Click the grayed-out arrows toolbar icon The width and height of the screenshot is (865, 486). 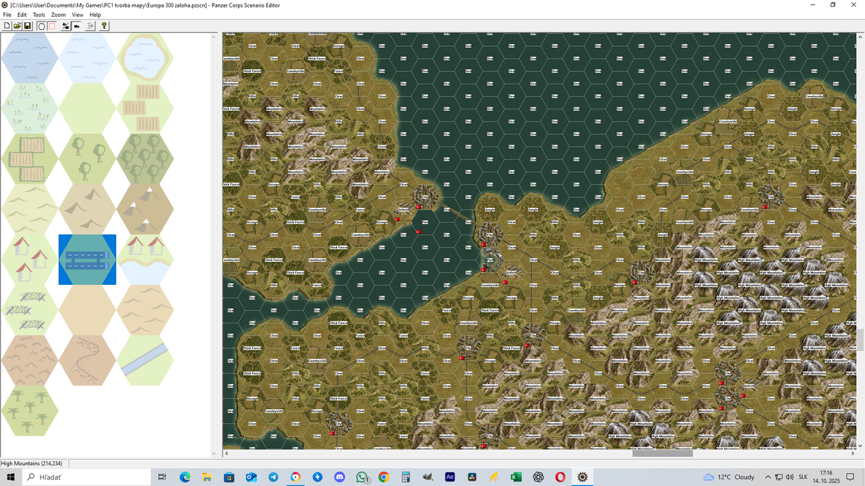coord(90,26)
